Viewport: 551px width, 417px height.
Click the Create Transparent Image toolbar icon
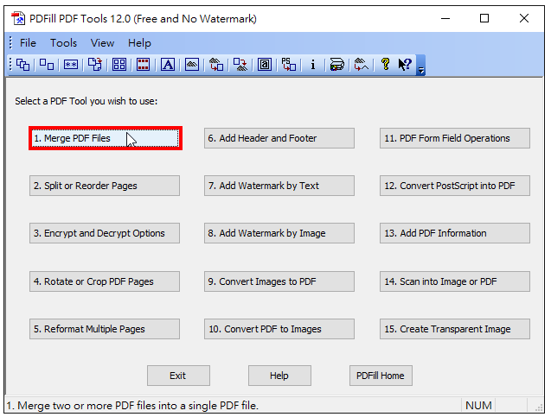tap(361, 65)
